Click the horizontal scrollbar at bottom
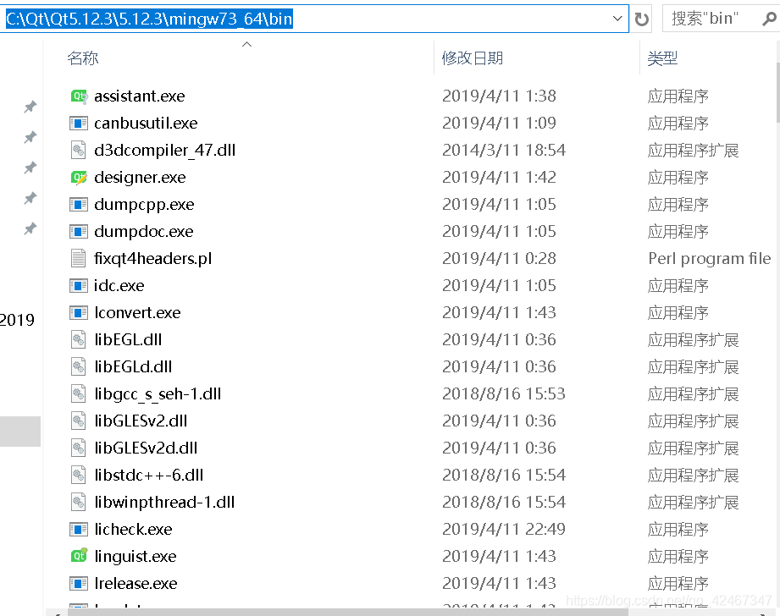 tap(348, 612)
